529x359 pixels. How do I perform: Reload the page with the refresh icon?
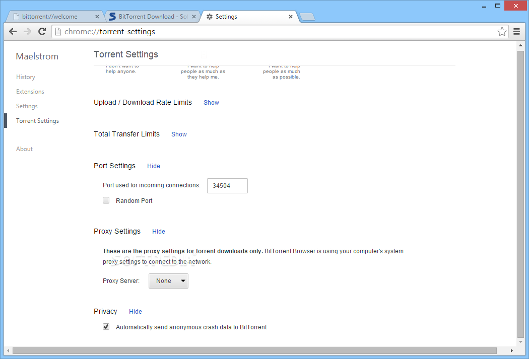[42, 31]
